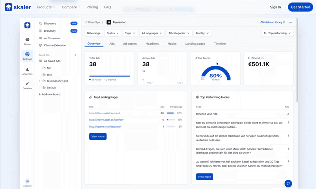Switch to the Timeline tab
Viewport: 316px width, 189px height.
220,44
